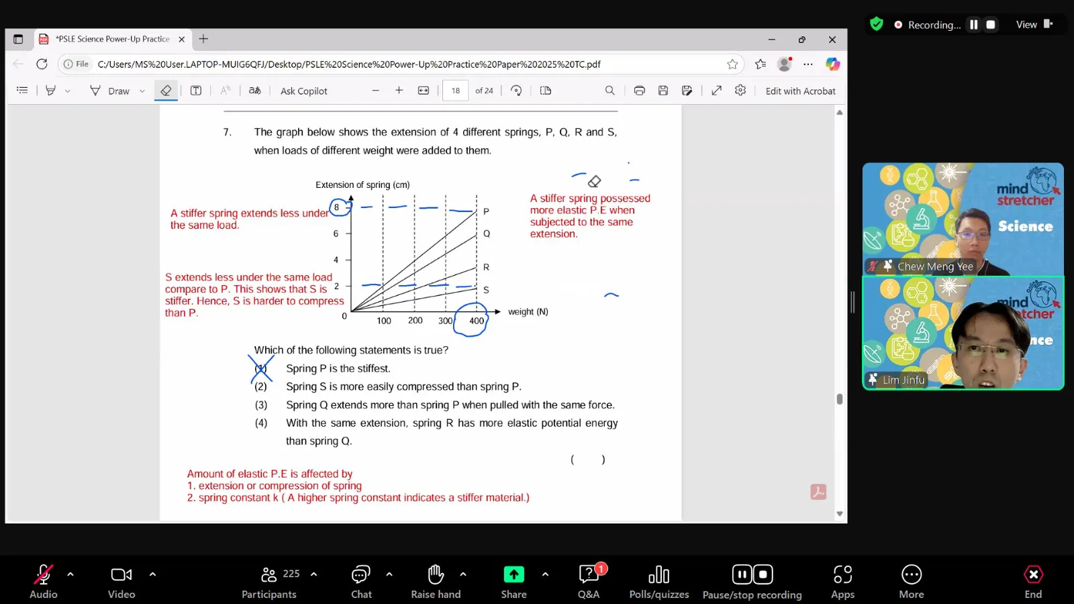Toggle the Video camera

click(x=121, y=581)
